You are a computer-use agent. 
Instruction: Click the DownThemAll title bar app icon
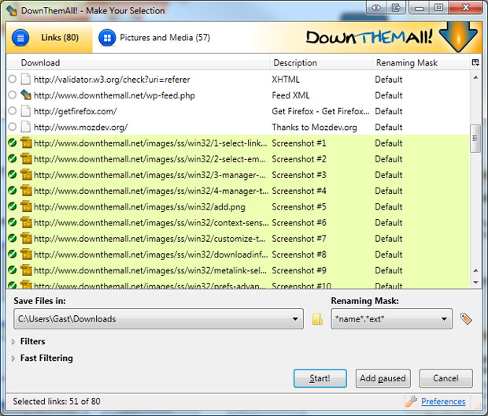pyautogui.click(x=12, y=10)
